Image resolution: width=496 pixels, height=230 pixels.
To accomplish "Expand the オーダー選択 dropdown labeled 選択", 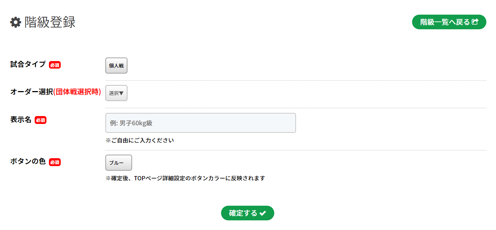I will click(x=116, y=93).
